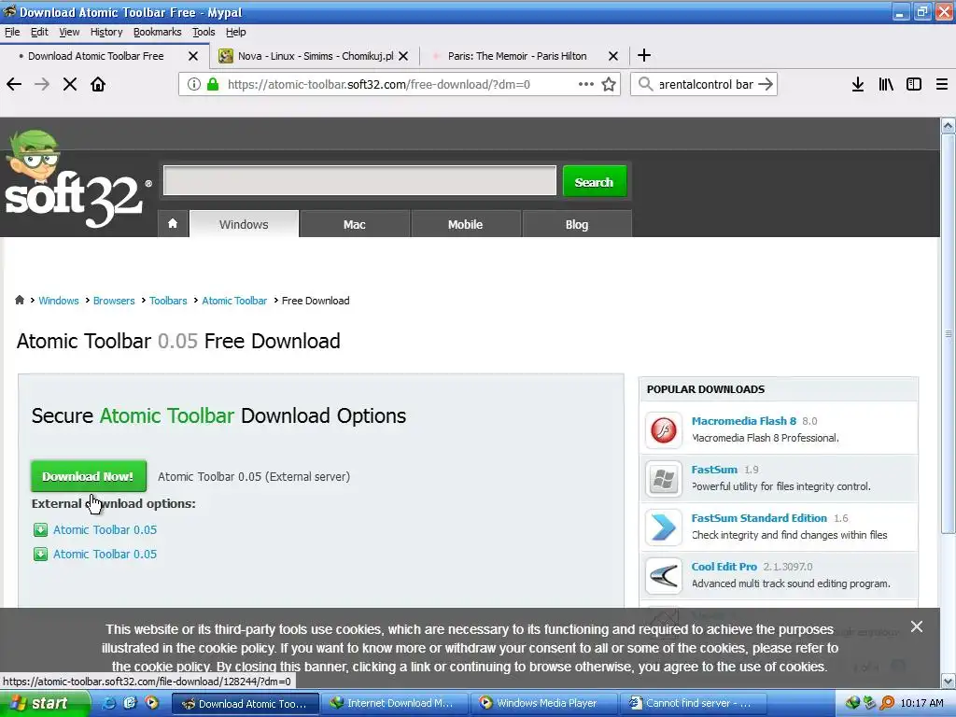Click breadcrumb home icon
The image size is (956, 717).
pos(20,300)
